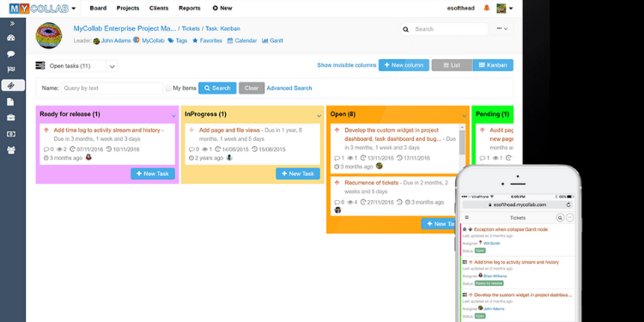Open pages document icon in sidebar
Viewport: 644px width, 322px height.
pos(11,102)
